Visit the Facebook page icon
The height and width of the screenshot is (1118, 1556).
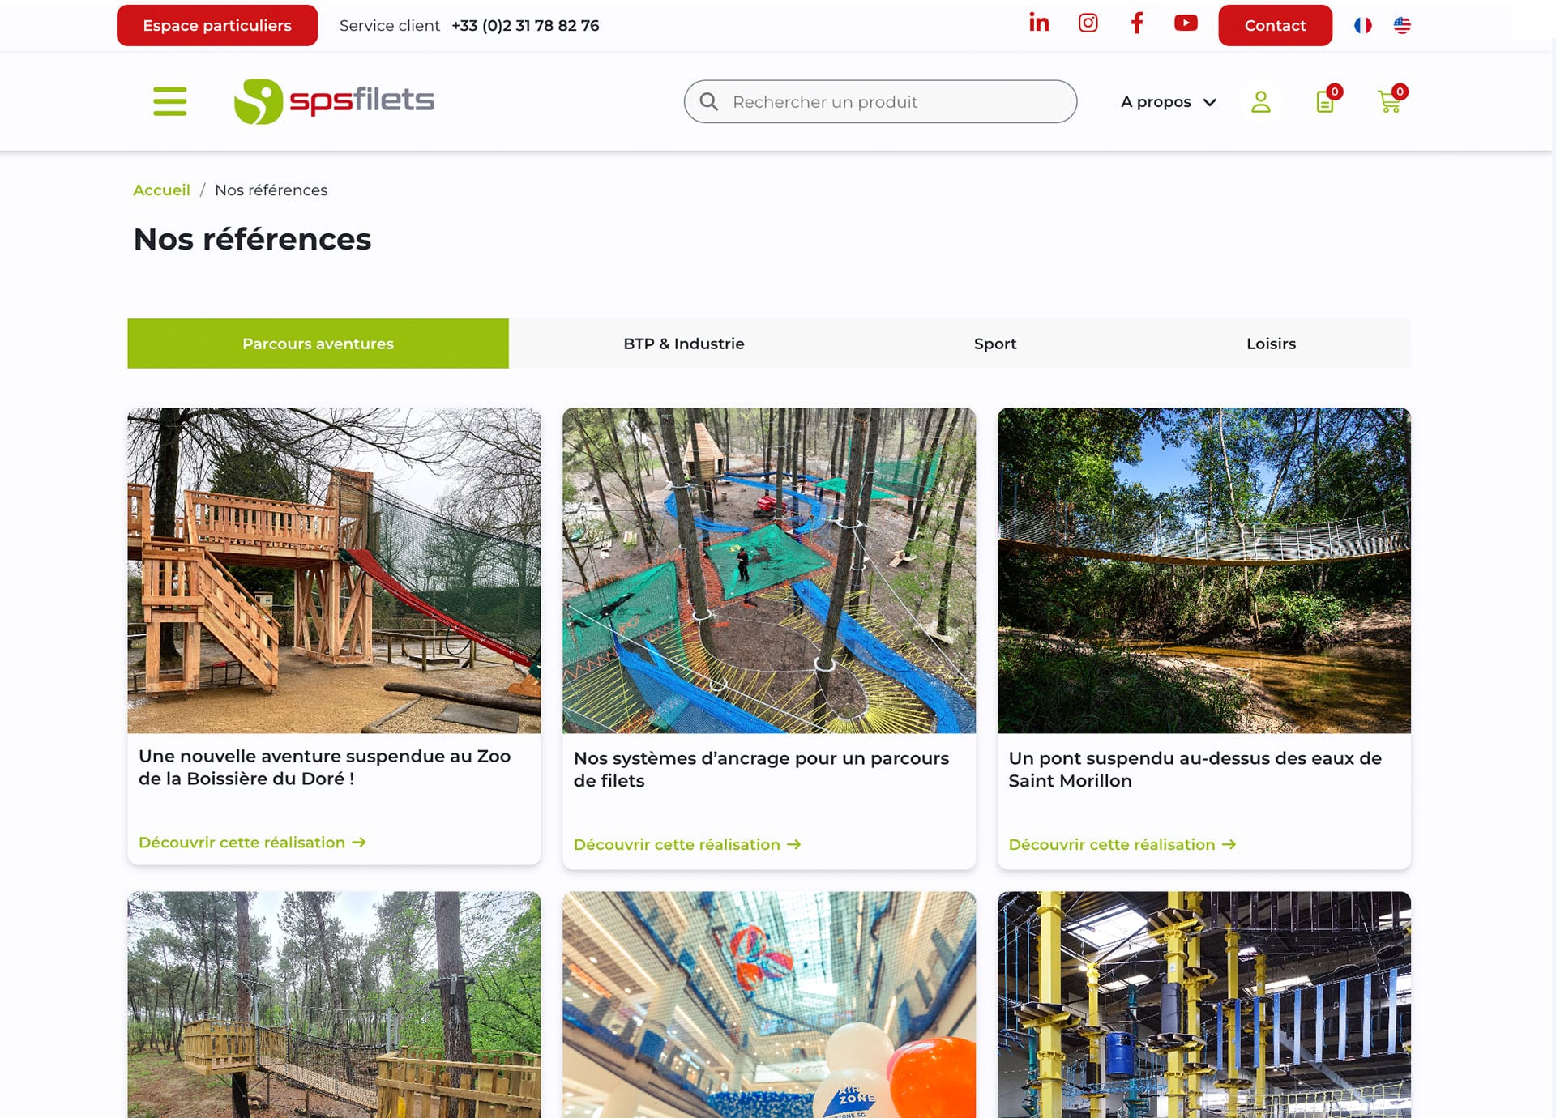[1137, 23]
